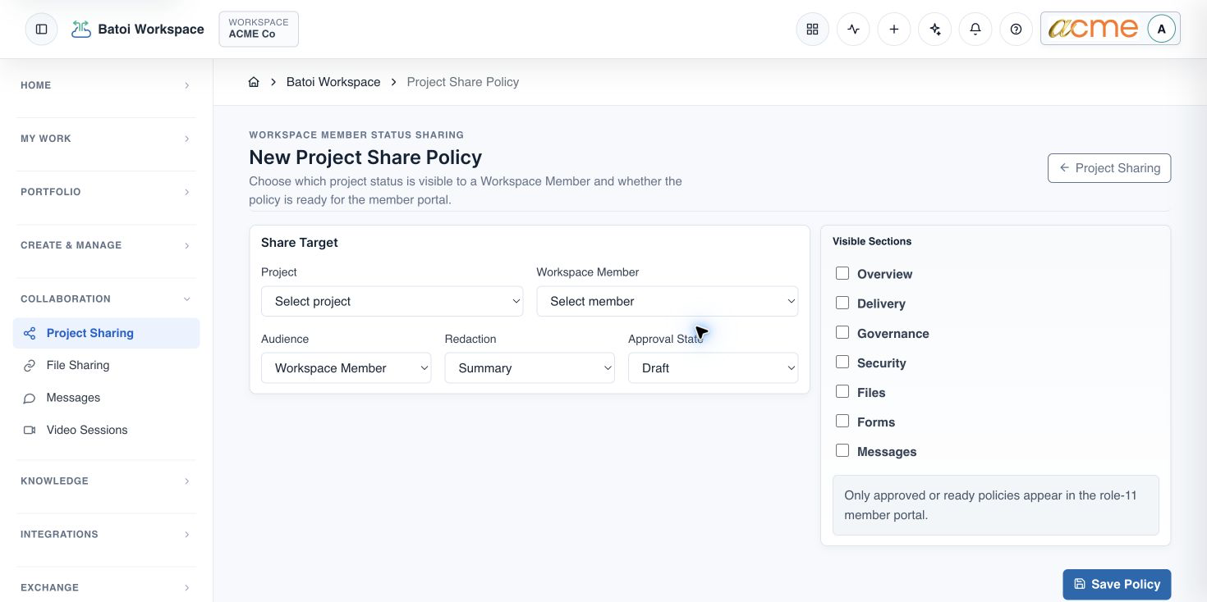Click the plus create icon

[x=894, y=30]
